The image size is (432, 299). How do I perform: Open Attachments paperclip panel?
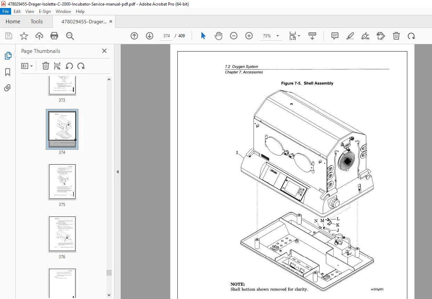(x=8, y=88)
